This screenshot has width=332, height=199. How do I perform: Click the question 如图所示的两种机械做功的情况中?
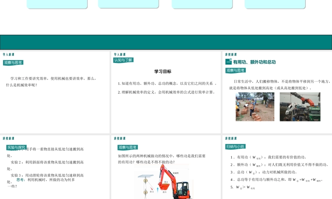(162, 159)
